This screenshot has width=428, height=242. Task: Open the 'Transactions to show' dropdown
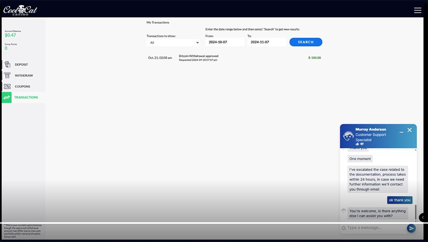173,42
